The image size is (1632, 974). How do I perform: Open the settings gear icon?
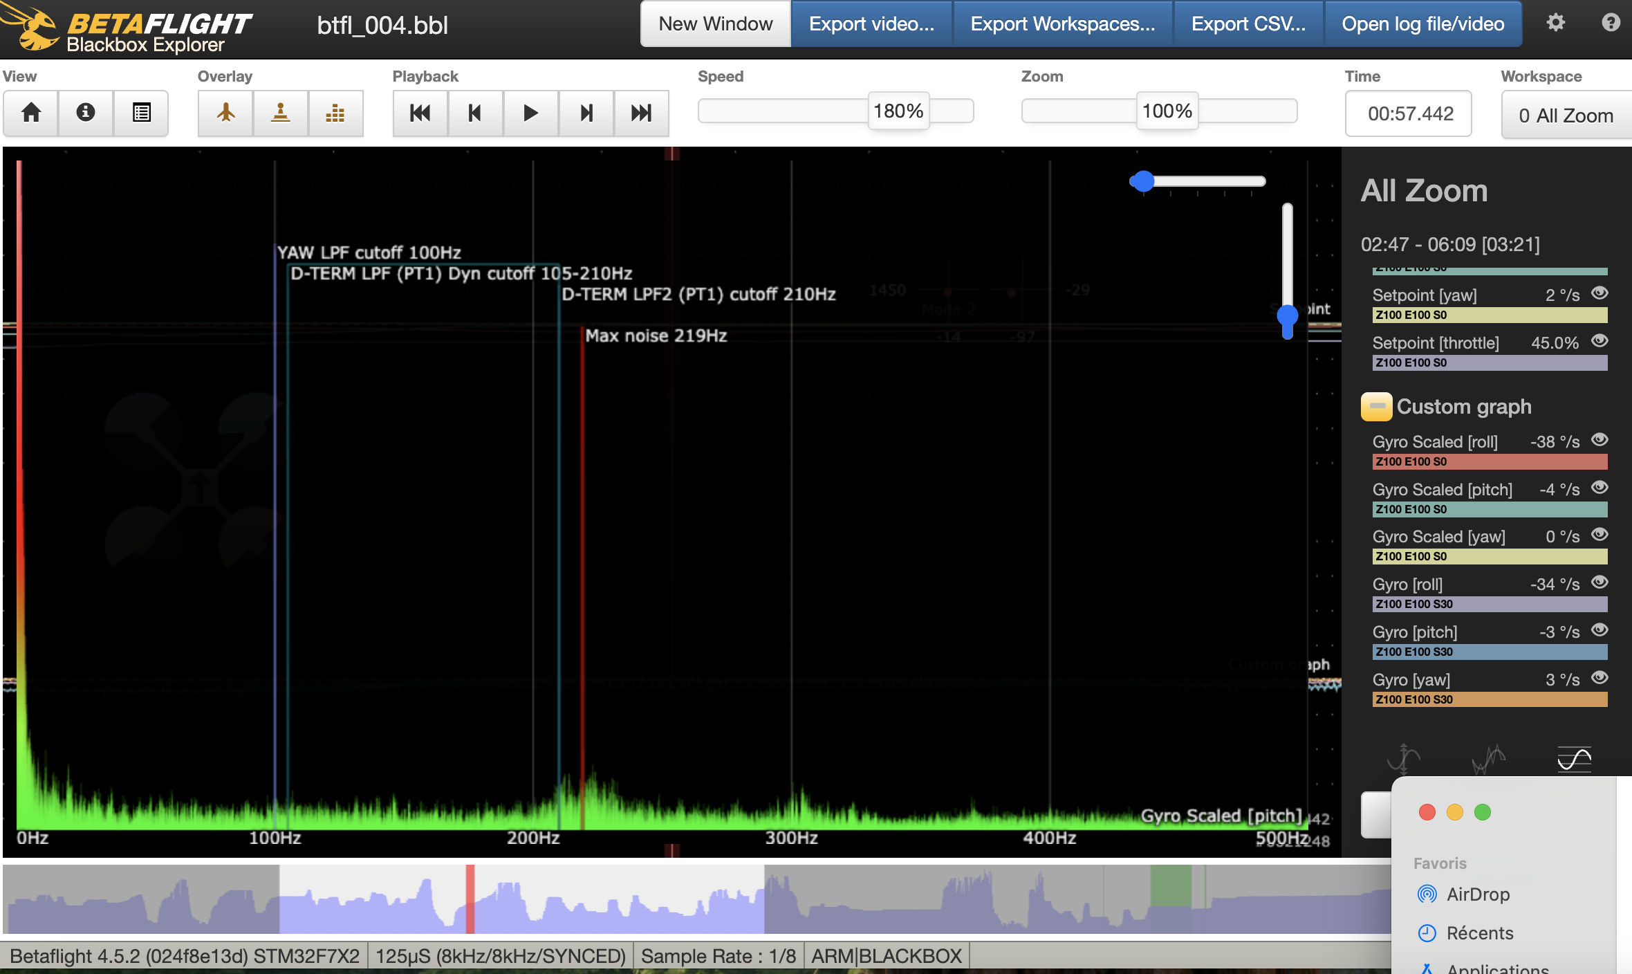[1555, 24]
